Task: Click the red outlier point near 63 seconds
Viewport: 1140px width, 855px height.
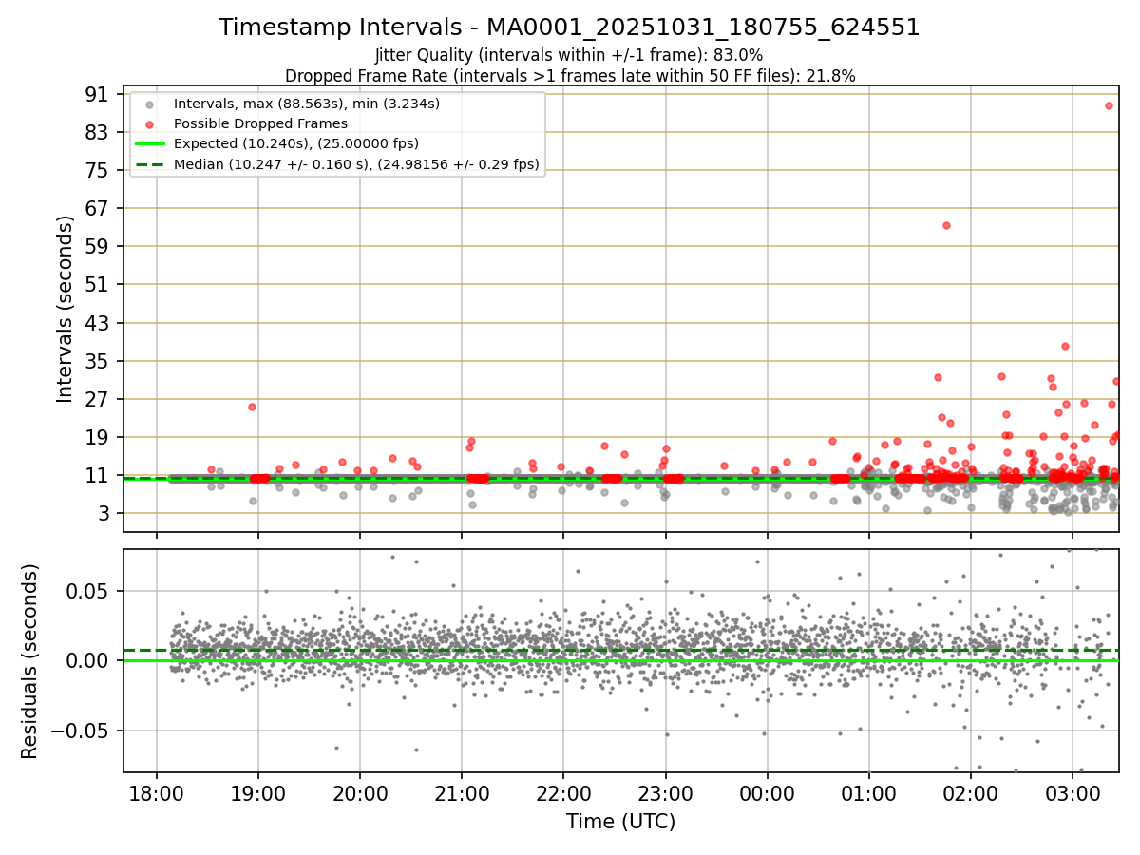Action: tap(946, 225)
